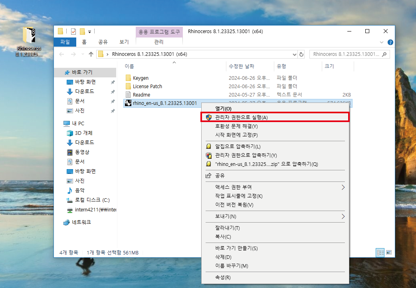Select the License Patch folder
416x288 pixels.
[x=147, y=86]
